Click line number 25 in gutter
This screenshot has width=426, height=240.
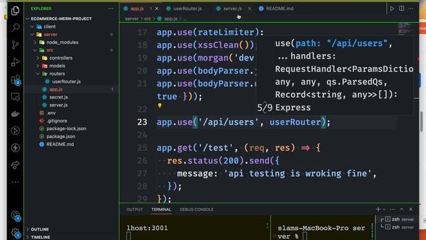(142, 148)
